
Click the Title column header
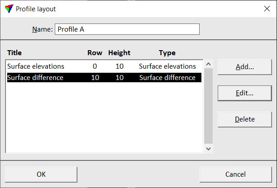point(14,53)
